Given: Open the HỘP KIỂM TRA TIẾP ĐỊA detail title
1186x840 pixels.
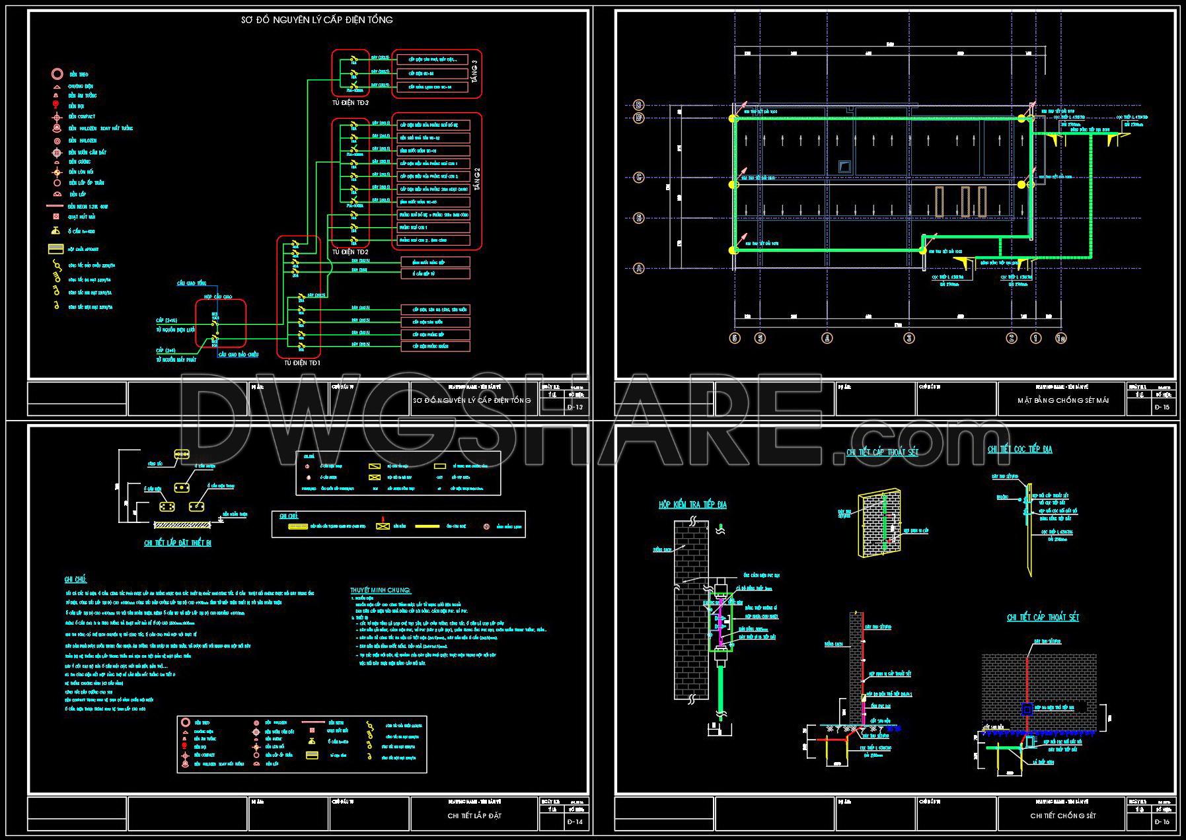Looking at the screenshot, I should point(692,505).
